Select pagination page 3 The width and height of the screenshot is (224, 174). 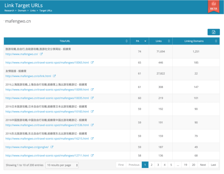158,165
